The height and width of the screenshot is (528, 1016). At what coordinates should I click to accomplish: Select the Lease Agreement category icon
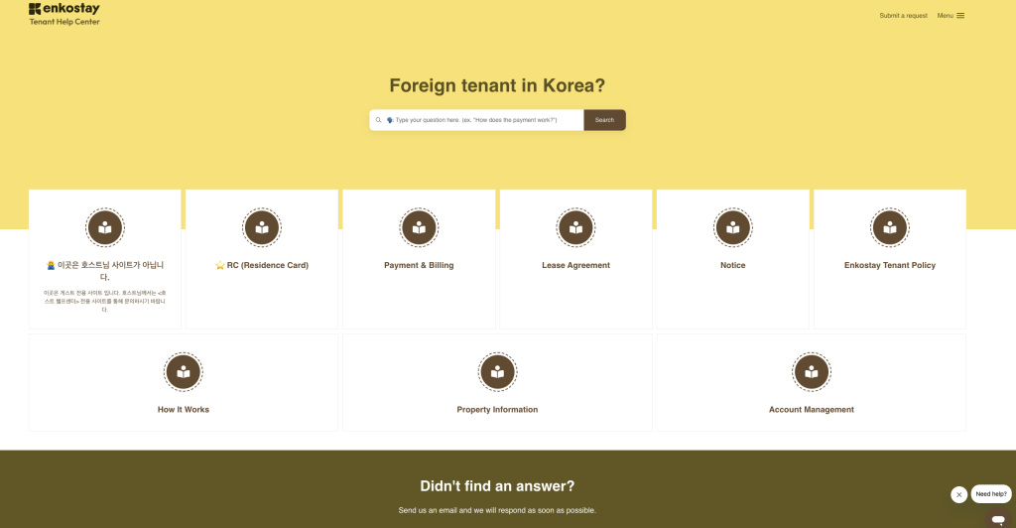coord(575,227)
